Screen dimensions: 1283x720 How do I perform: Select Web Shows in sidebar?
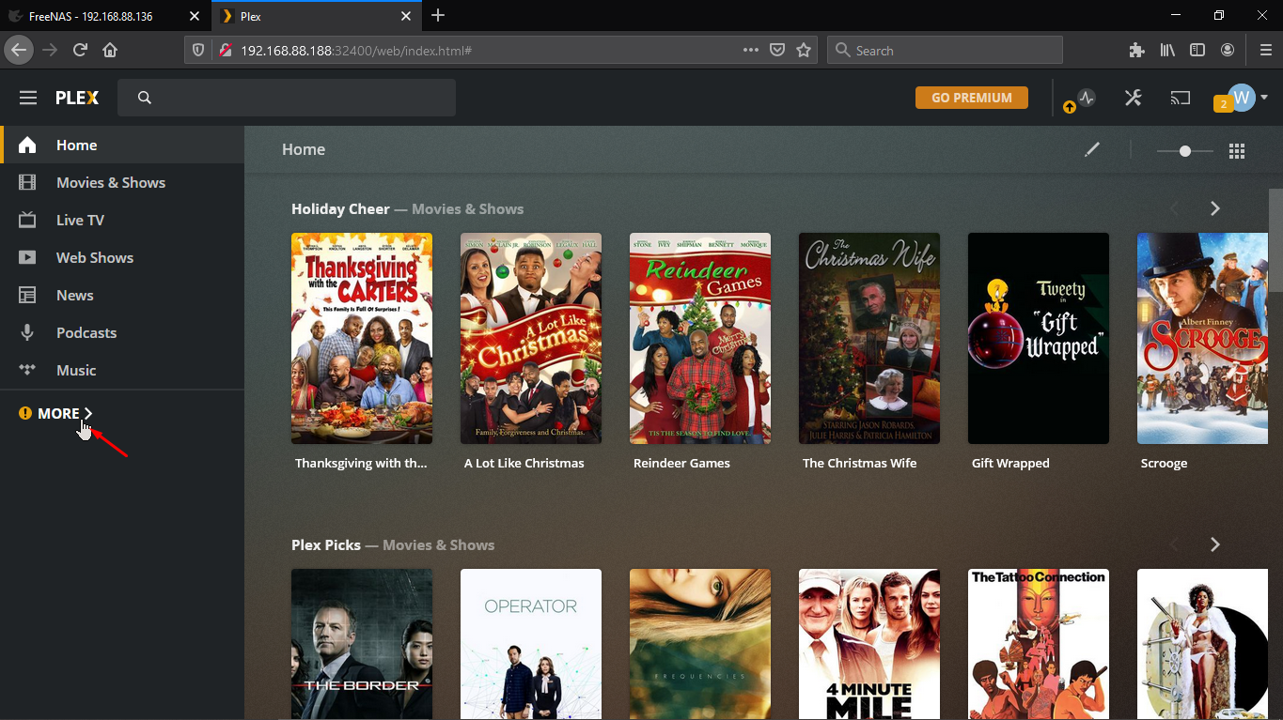pos(122,257)
